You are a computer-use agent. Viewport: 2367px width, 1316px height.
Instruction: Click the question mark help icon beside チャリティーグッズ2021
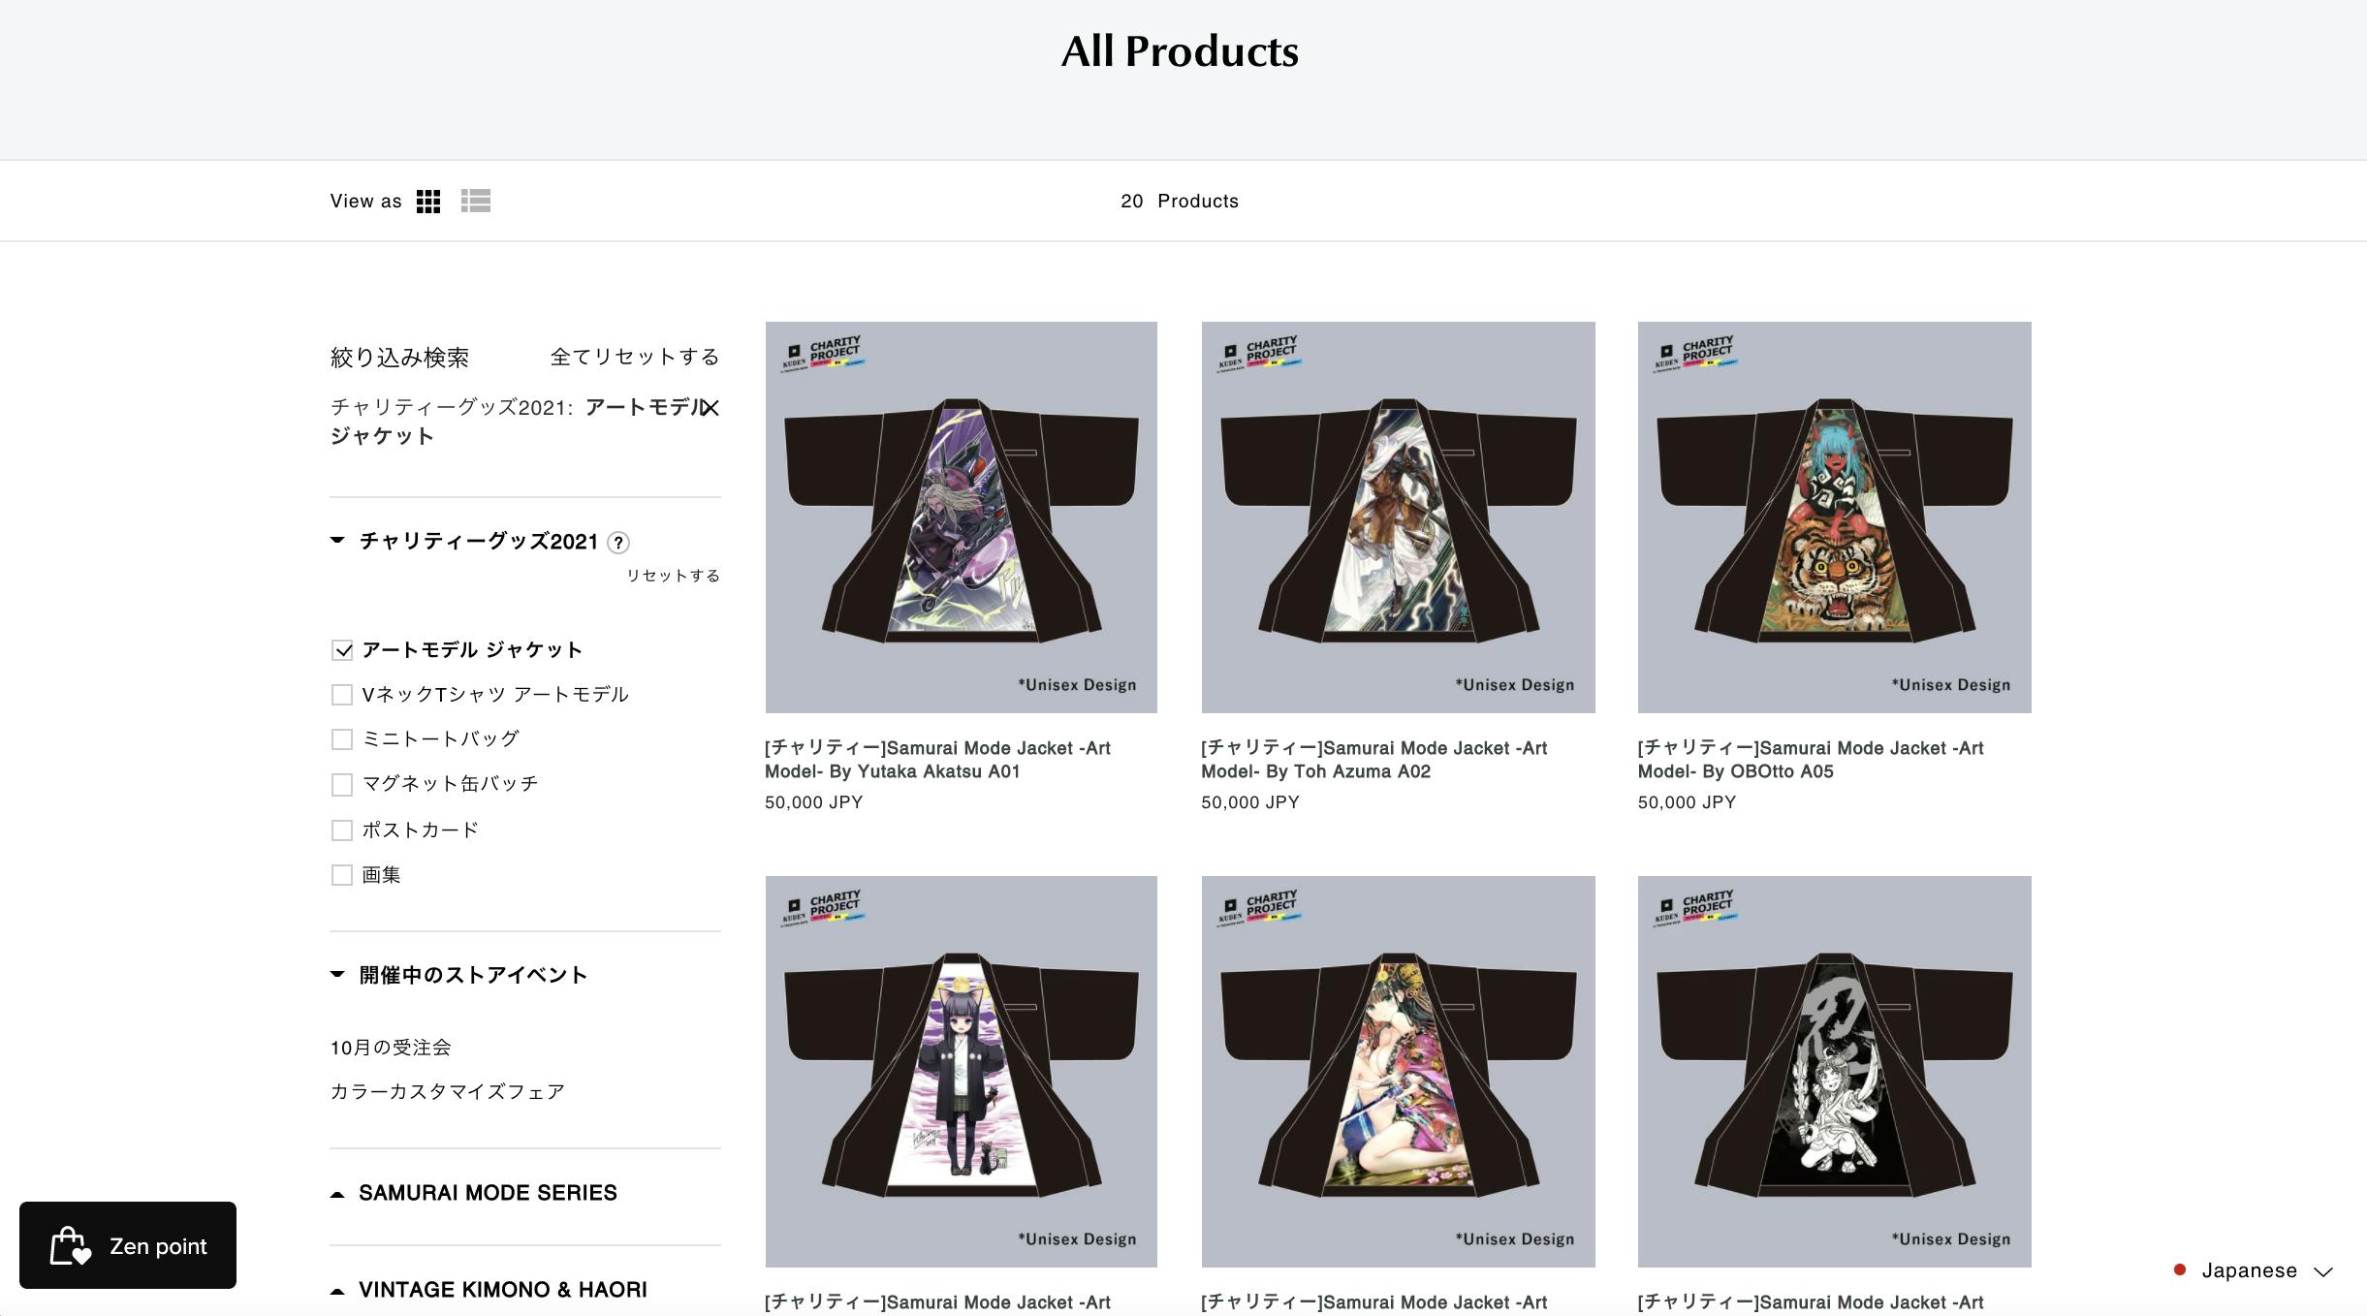[618, 543]
